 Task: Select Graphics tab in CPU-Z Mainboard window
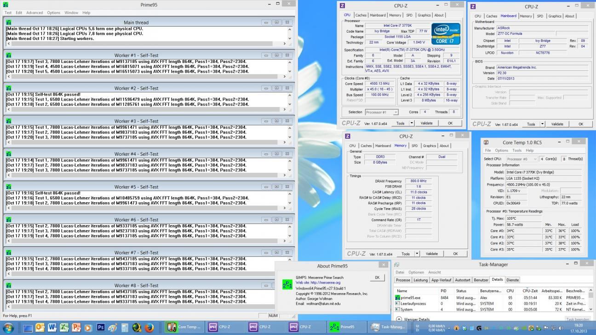tap(555, 16)
